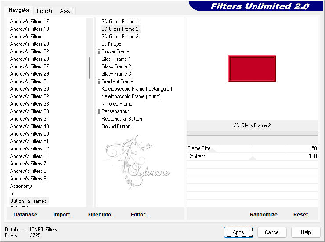The width and height of the screenshot is (325, 242).
Task: Open Help
Action: tap(306, 232)
